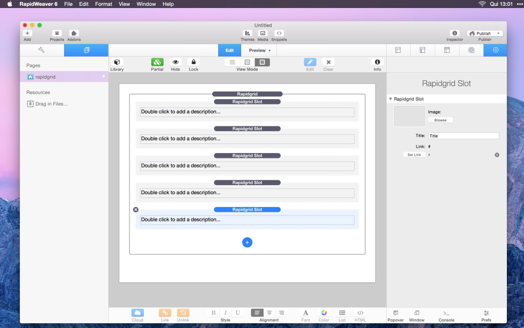Open the Apple menu
Screen dimensions: 524x328
(10, 4)
